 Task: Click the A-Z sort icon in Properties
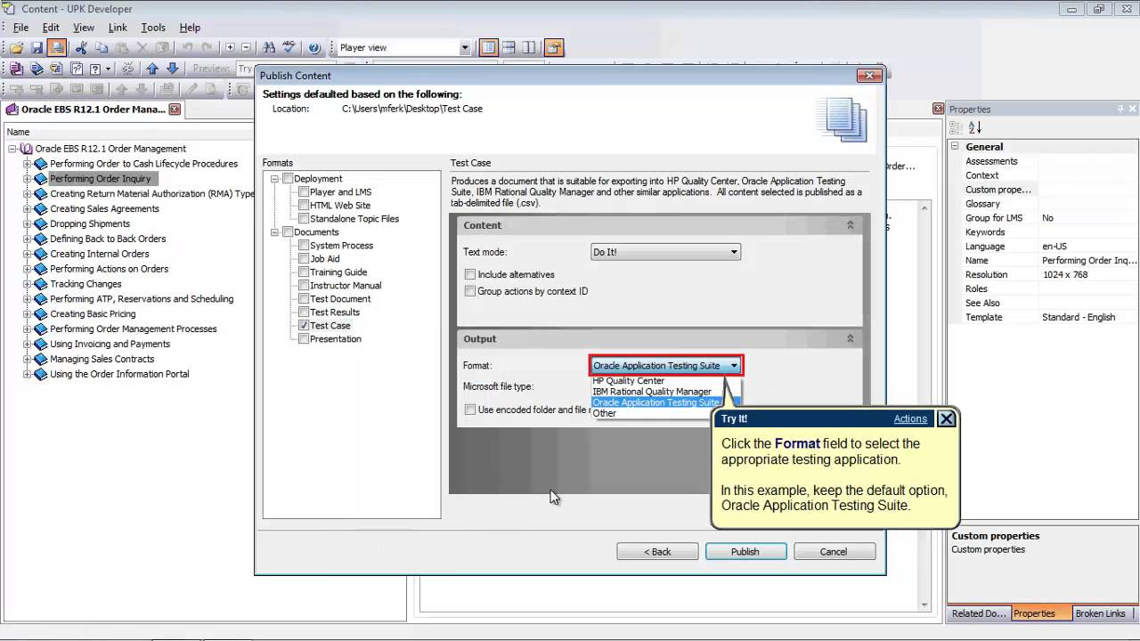click(975, 128)
